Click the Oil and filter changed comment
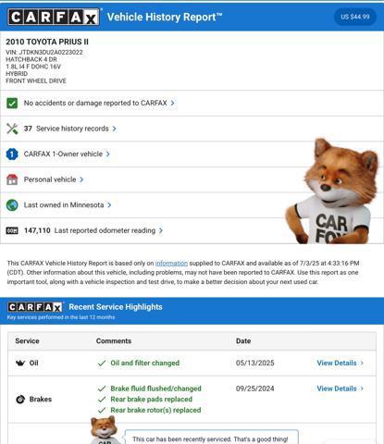This screenshot has width=384, height=444. tap(145, 363)
